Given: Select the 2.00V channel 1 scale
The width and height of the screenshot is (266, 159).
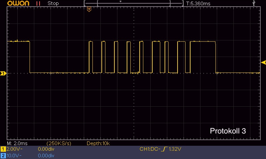Looking at the screenshot, I should pyautogui.click(x=14, y=149).
